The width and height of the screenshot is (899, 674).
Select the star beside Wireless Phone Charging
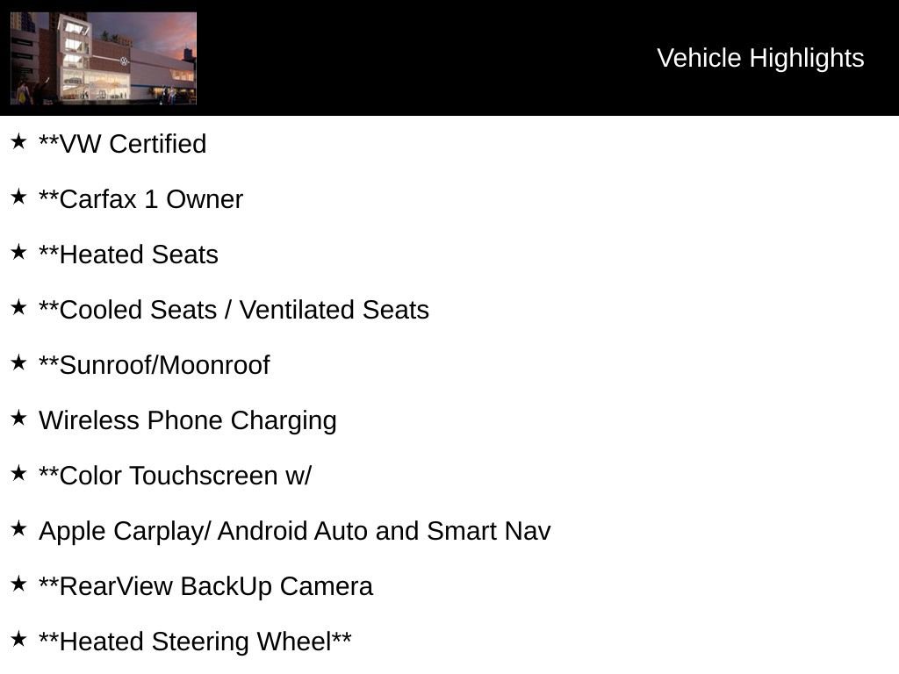[x=18, y=418]
